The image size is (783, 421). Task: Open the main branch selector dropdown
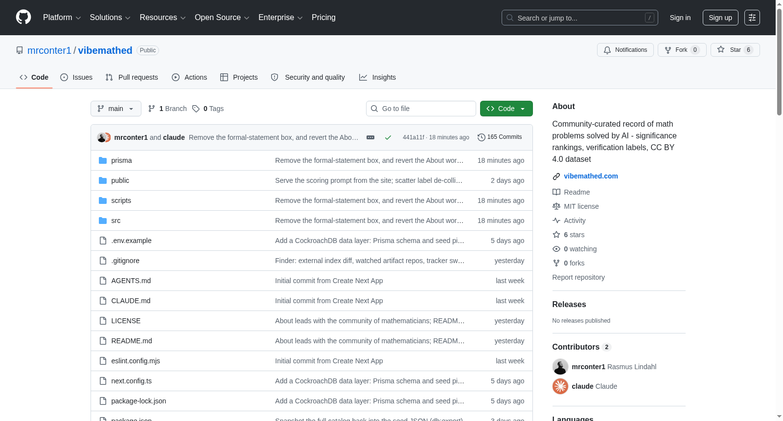116,109
